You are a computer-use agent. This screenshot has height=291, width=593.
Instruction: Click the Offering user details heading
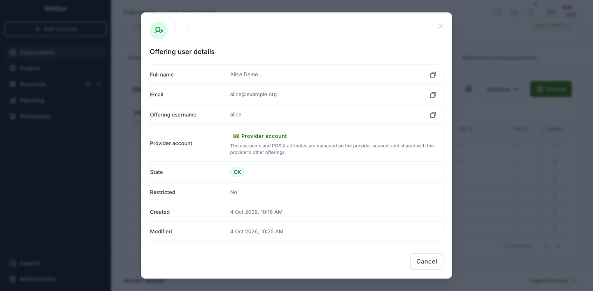(182, 52)
